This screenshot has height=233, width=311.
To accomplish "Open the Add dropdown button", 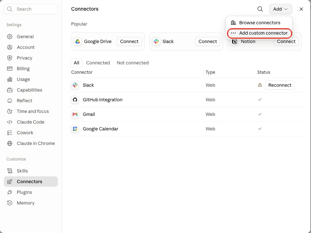I will point(281,9).
